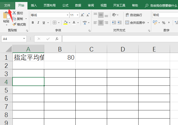
Task: Expand the 粘贴 paste options arrow
Action: [6, 25]
